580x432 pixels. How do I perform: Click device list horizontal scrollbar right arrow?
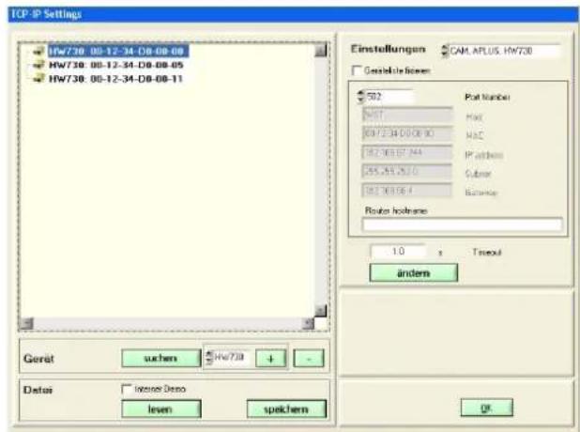[x=308, y=324]
